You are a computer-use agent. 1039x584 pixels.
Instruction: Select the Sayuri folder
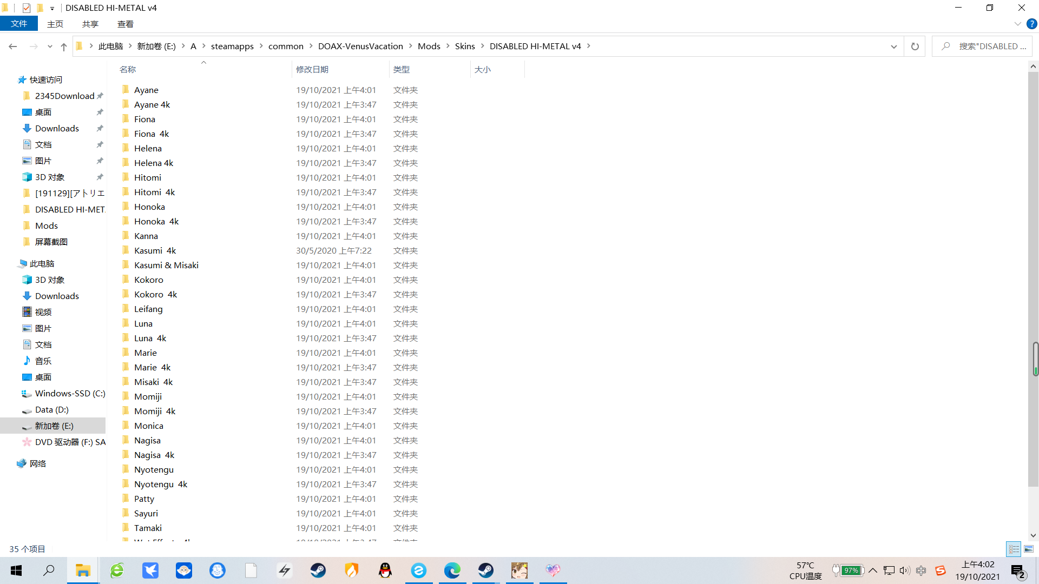(146, 513)
